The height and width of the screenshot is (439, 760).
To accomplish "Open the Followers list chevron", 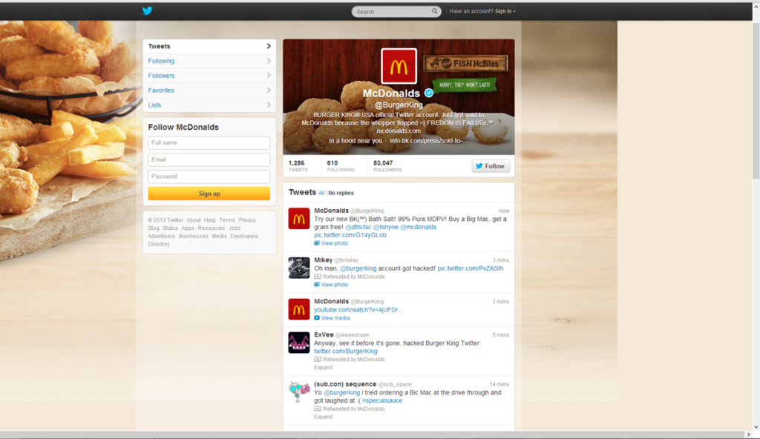I will (x=269, y=75).
